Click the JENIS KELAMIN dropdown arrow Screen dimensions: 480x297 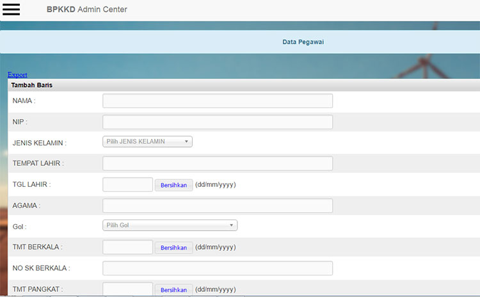pos(186,142)
